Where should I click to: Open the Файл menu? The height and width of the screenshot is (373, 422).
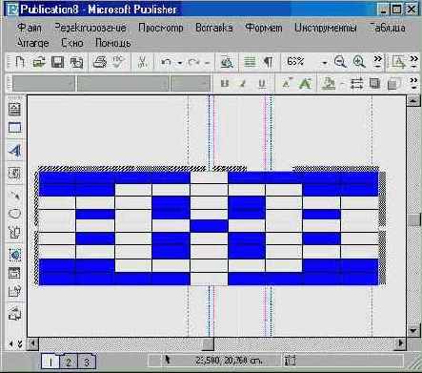(30, 28)
